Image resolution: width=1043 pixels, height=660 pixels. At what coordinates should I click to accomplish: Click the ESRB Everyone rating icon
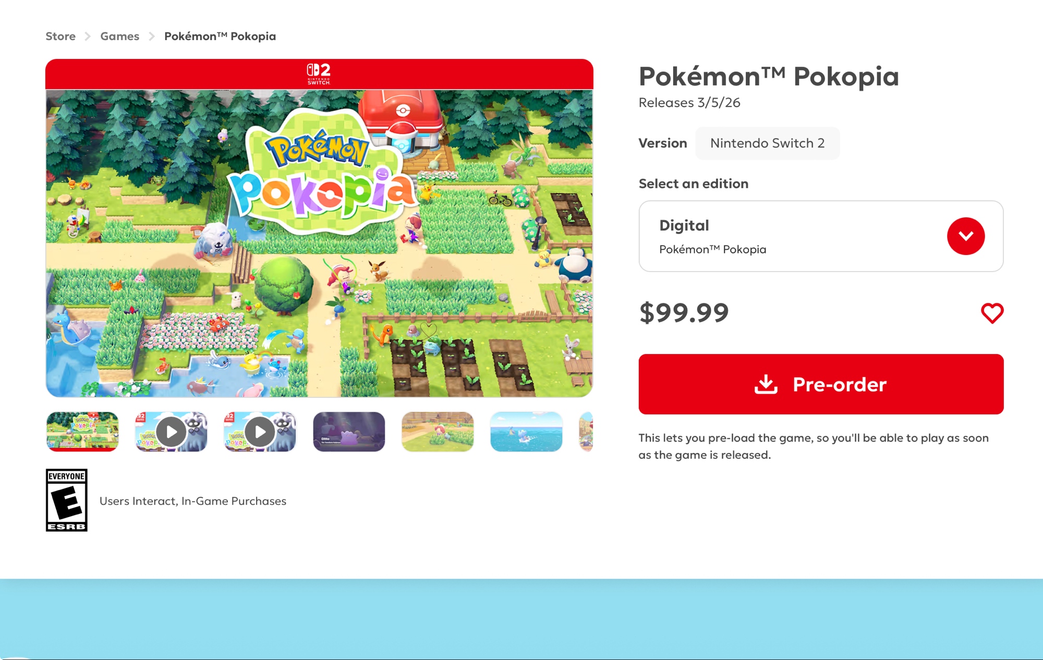coord(67,500)
